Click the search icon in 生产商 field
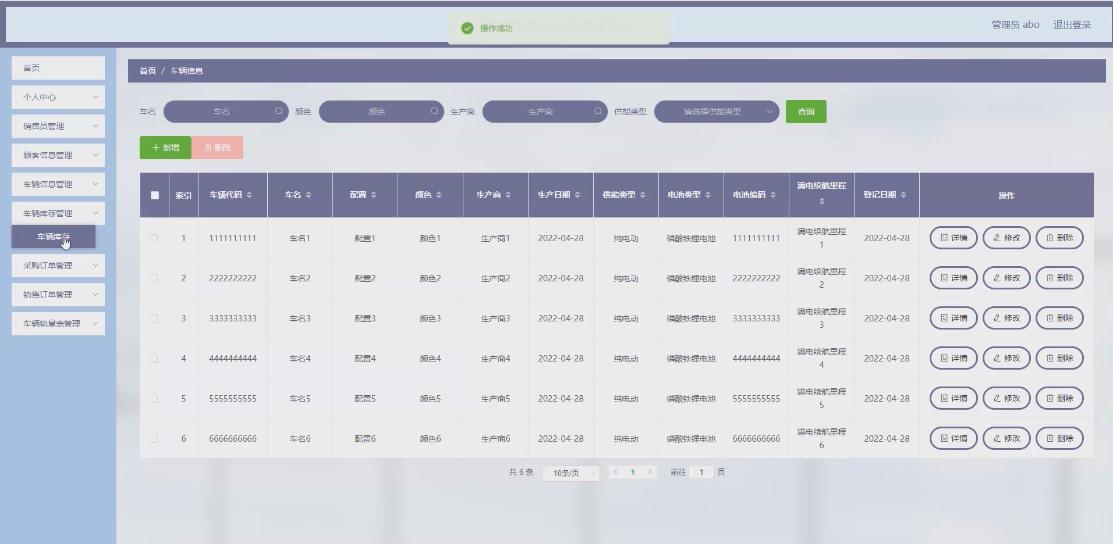 point(598,111)
